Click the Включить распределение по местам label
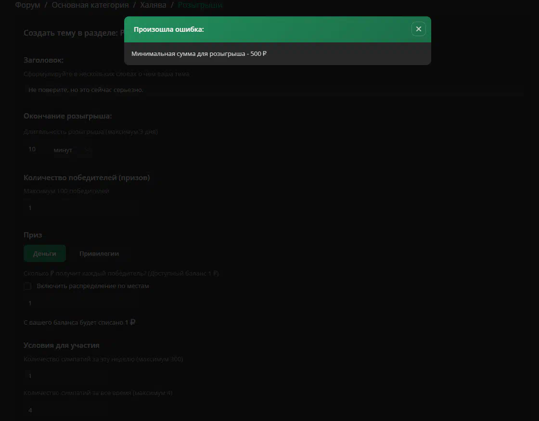 (x=93, y=286)
